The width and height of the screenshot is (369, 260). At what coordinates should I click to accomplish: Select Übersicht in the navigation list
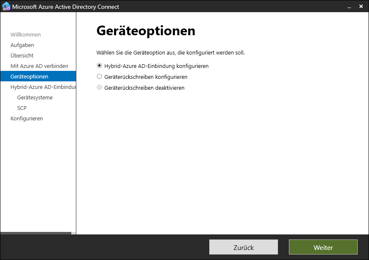click(x=22, y=55)
